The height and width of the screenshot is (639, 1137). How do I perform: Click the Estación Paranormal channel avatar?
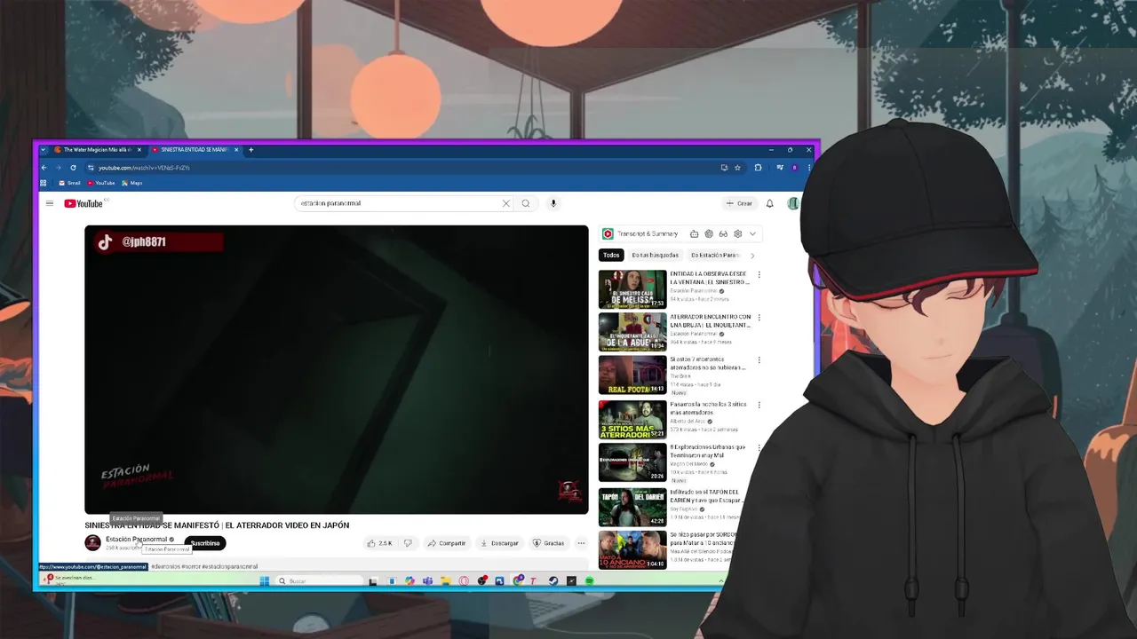[x=92, y=543]
